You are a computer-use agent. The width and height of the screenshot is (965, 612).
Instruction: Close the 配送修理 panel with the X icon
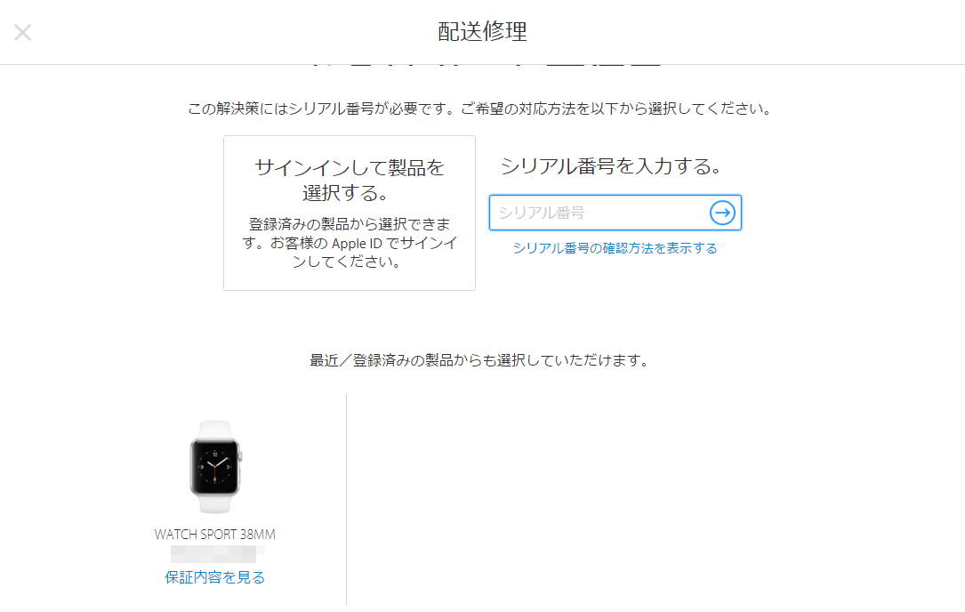[23, 33]
